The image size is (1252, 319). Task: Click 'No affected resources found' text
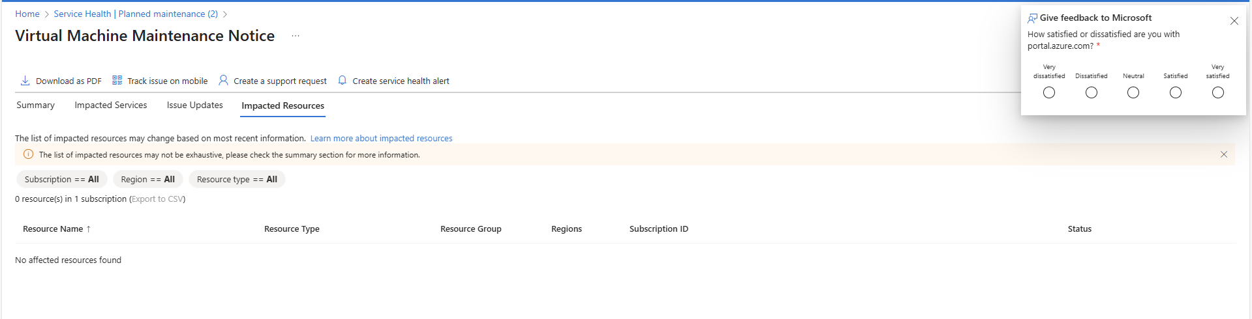pyautogui.click(x=68, y=260)
